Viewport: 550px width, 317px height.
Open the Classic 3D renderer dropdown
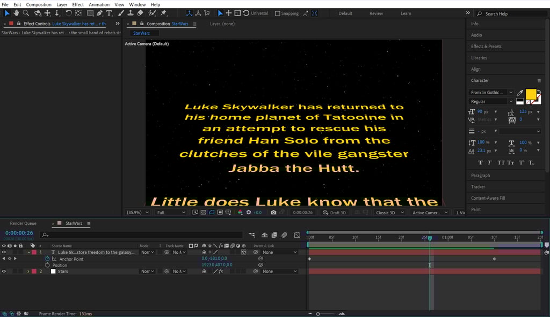pos(390,213)
